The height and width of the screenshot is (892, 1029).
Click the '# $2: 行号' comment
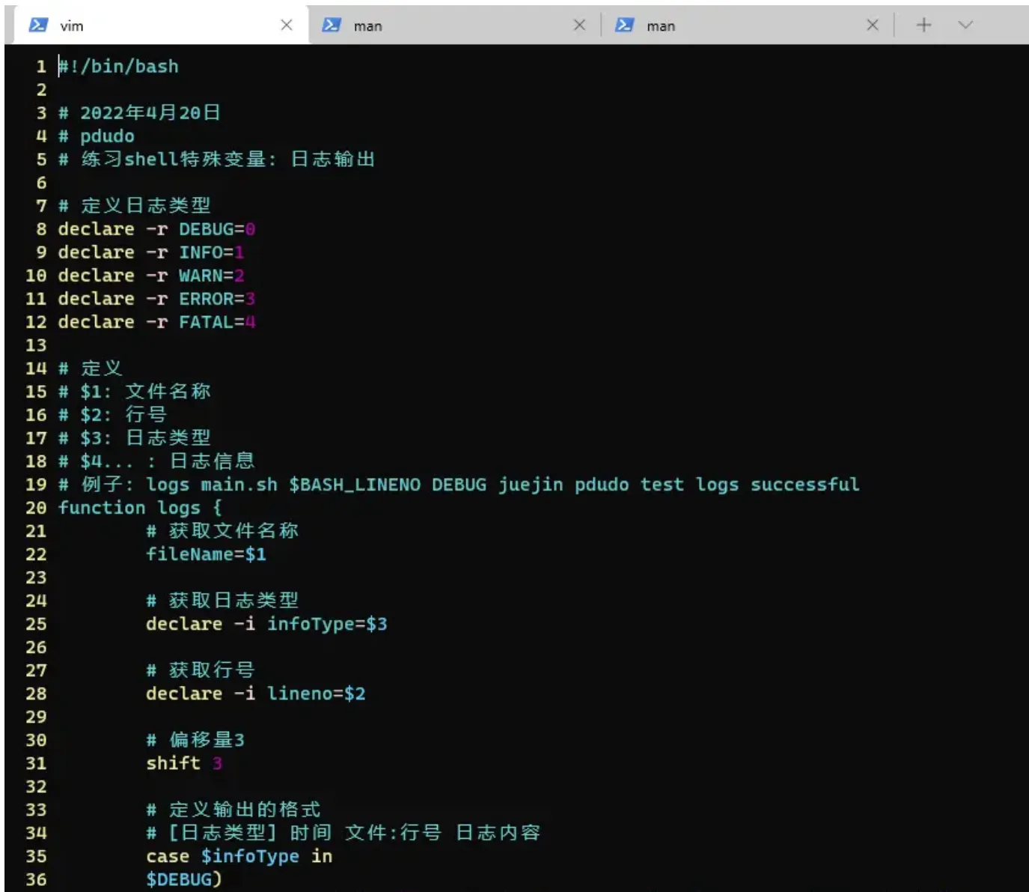pos(112,415)
